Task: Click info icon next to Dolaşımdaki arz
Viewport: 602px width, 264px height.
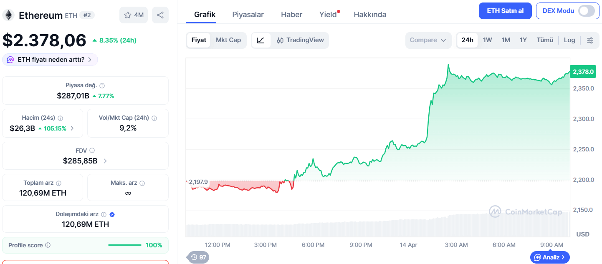Action: (104, 214)
